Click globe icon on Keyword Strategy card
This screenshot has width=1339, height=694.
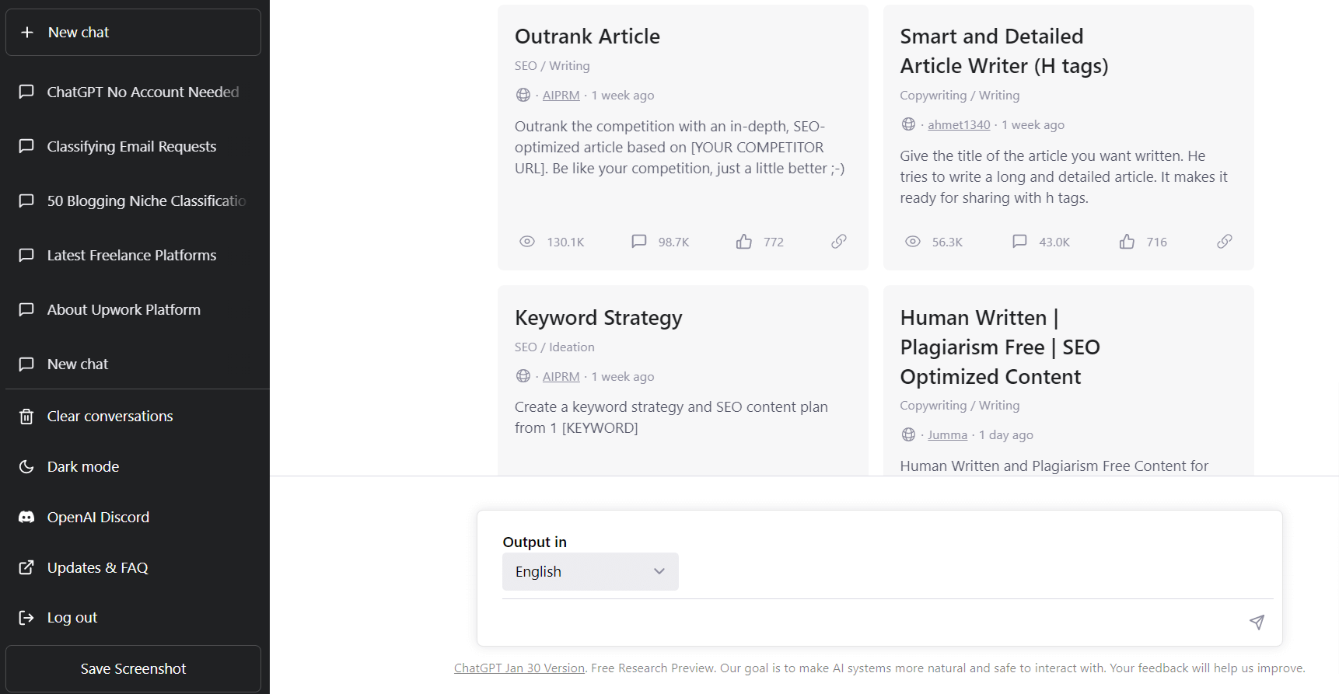(523, 376)
